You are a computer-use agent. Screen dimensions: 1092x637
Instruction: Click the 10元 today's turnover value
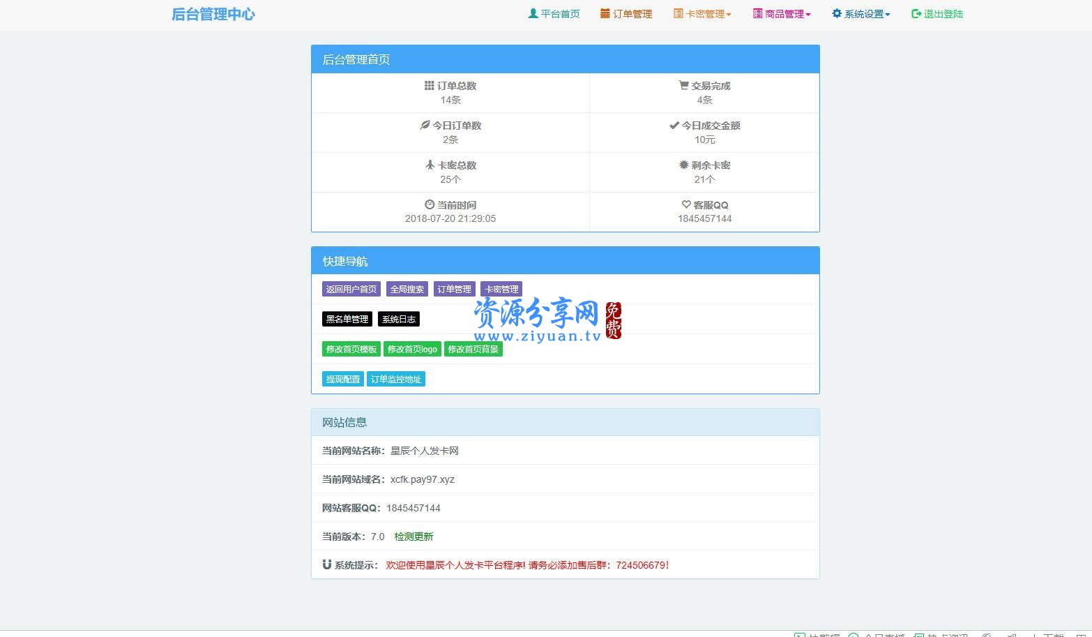[x=705, y=140]
